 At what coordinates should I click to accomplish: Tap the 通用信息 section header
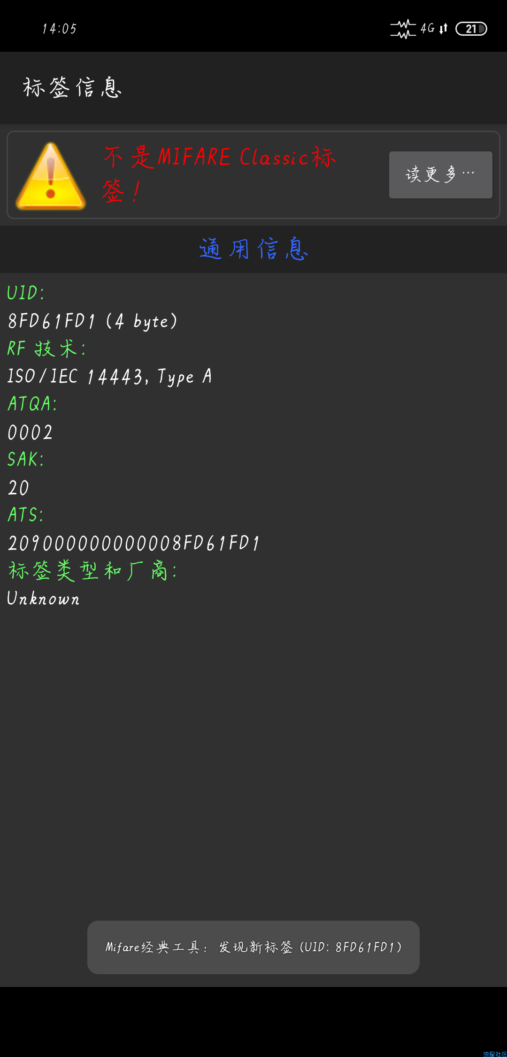(x=253, y=249)
